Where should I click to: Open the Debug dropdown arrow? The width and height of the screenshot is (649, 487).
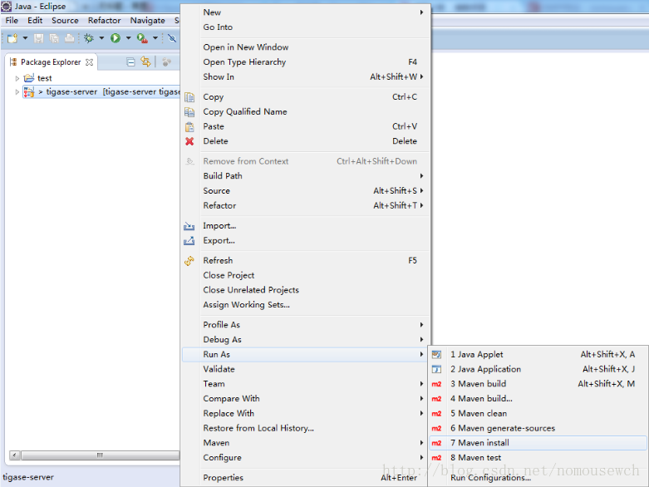tap(102, 38)
